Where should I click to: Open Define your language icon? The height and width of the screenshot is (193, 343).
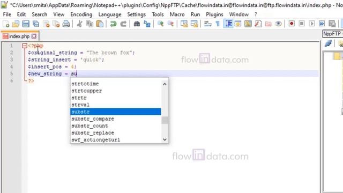pos(238,24)
